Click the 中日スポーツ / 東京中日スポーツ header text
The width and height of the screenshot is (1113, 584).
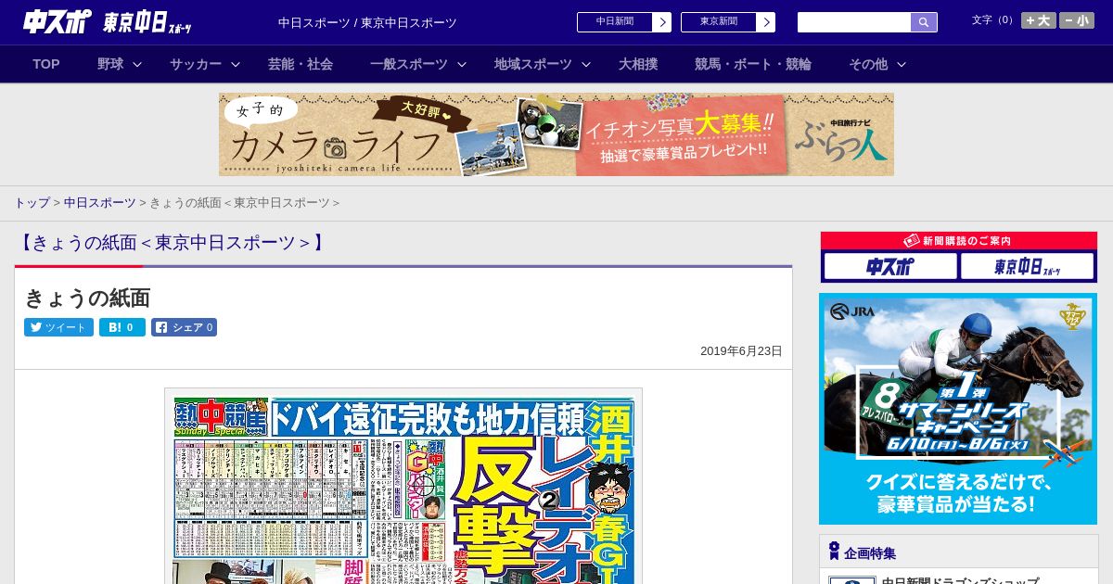coord(367,22)
